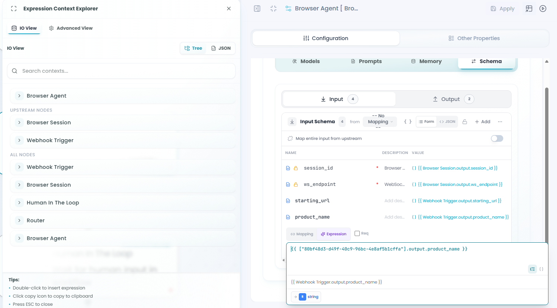
Task: Expand Browser Session under All Nodes
Action: point(19,185)
